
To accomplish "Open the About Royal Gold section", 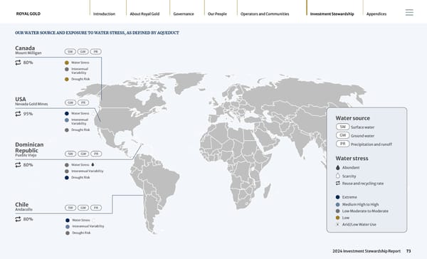I will 144,14.
